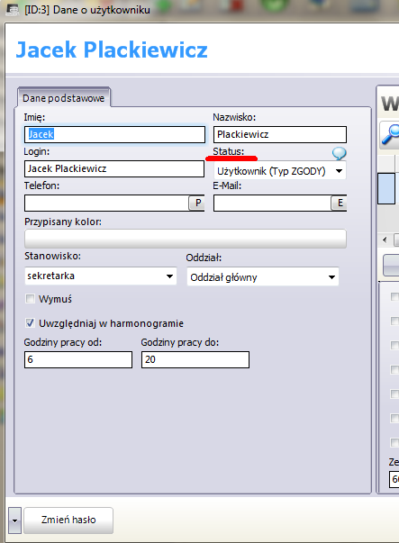399x543 pixels.
Task: Open the Oddział główny dropdown
Action: (262, 276)
